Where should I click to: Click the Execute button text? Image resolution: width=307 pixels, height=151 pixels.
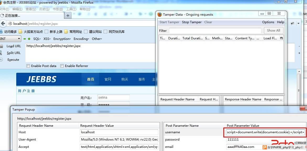tap(13, 60)
